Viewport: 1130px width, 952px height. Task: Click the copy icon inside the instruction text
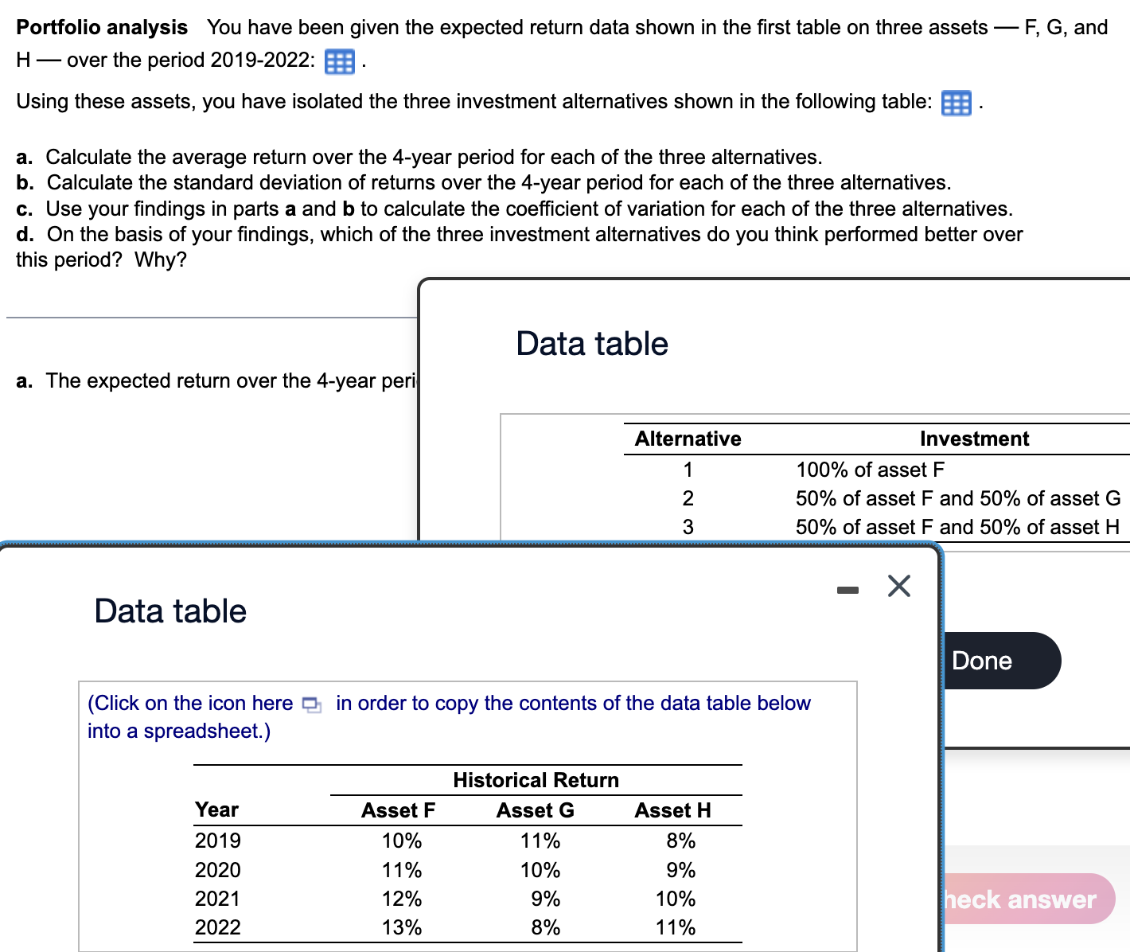(311, 704)
